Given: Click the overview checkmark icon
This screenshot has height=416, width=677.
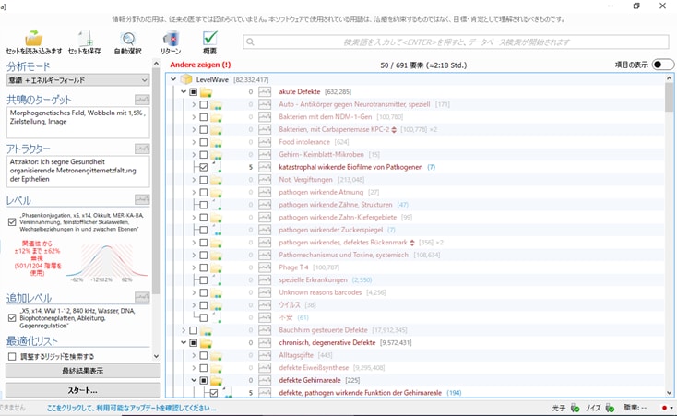Looking at the screenshot, I should (210, 38).
